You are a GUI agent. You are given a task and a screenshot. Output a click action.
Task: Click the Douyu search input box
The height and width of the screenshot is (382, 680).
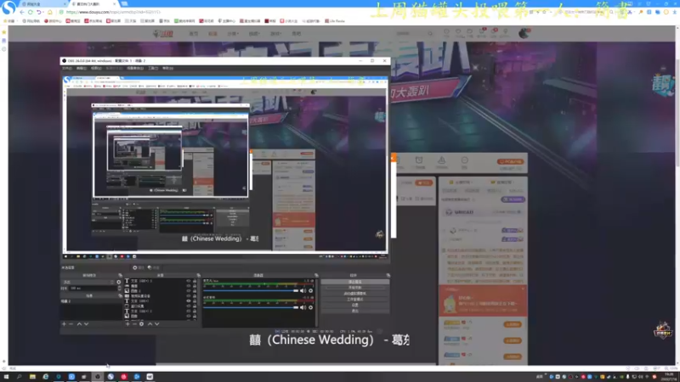tap(411, 33)
